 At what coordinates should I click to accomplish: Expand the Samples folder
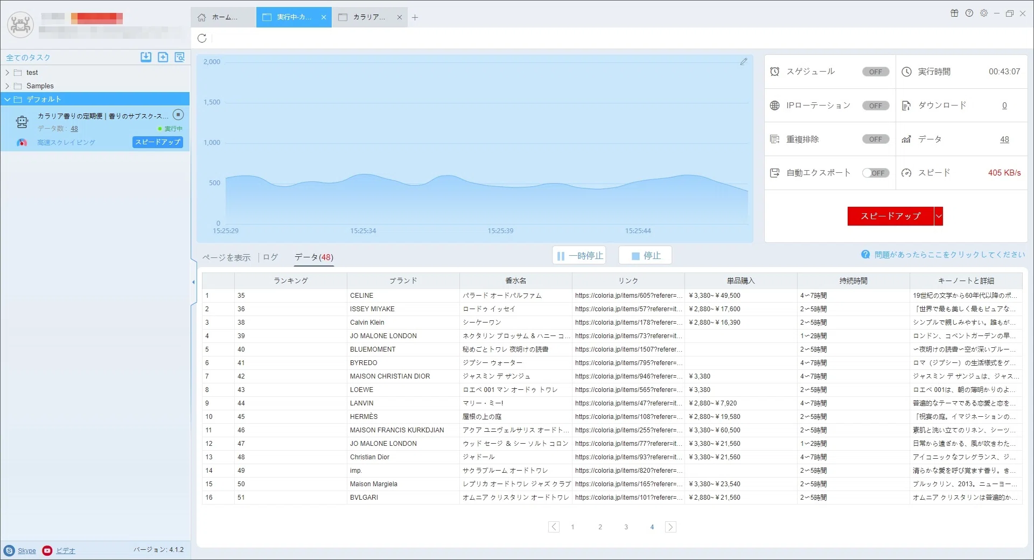pos(8,86)
